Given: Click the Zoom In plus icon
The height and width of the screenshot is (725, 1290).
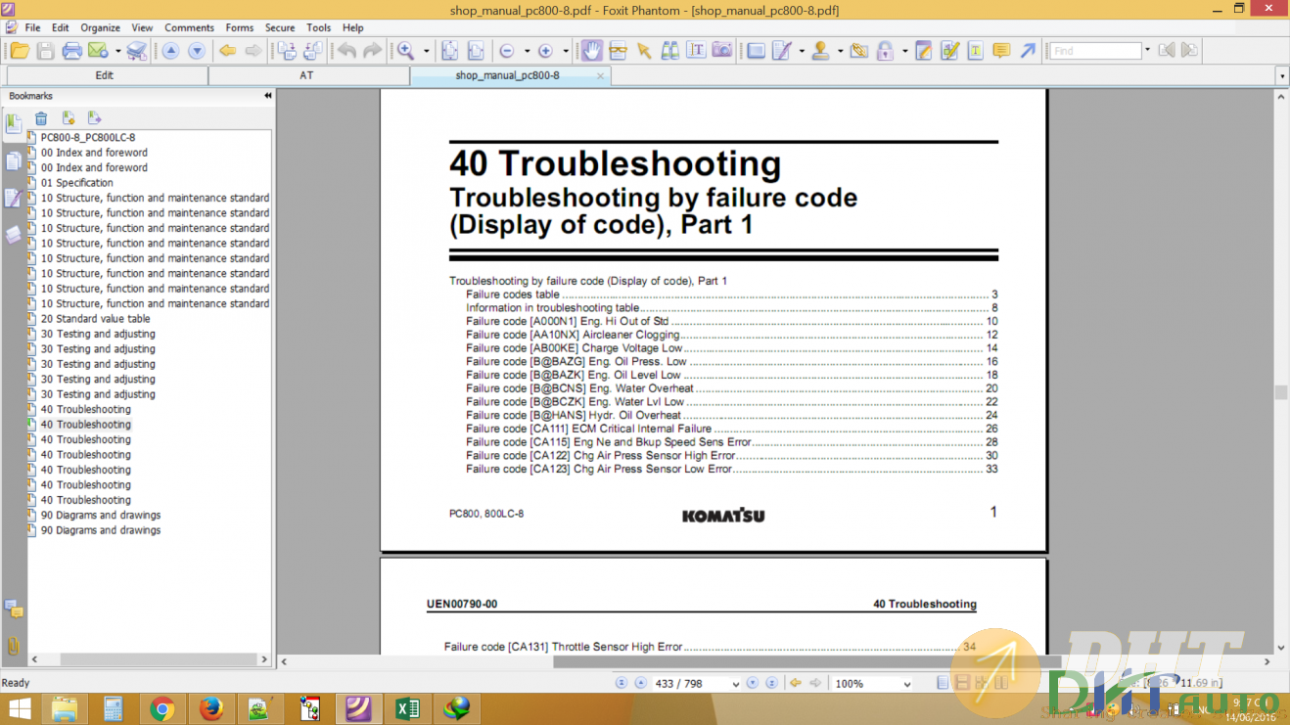Looking at the screenshot, I should (x=546, y=51).
